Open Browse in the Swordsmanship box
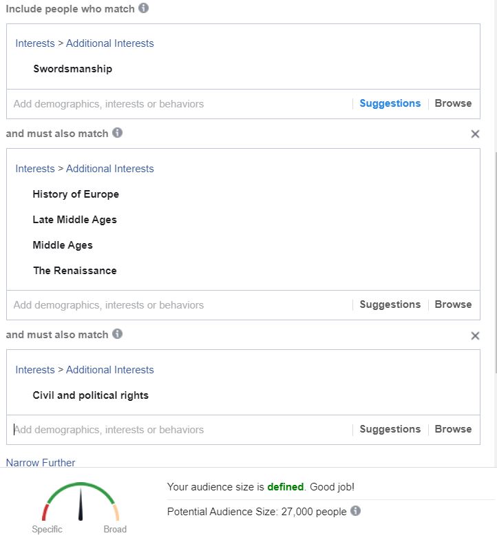The height and width of the screenshot is (540, 497). click(453, 103)
